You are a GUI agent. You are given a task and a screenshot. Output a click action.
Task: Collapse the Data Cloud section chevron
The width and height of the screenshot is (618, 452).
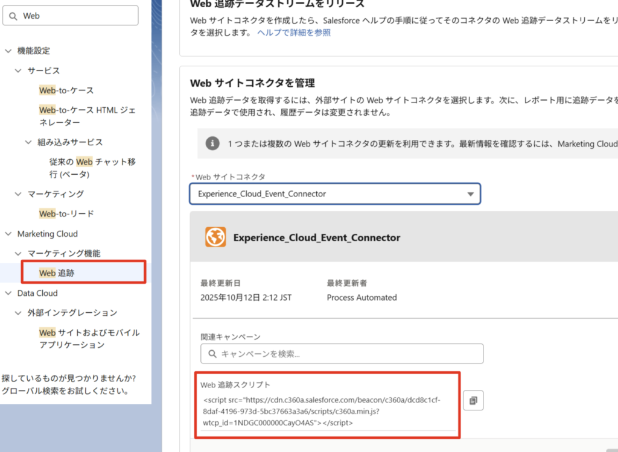click(8, 293)
